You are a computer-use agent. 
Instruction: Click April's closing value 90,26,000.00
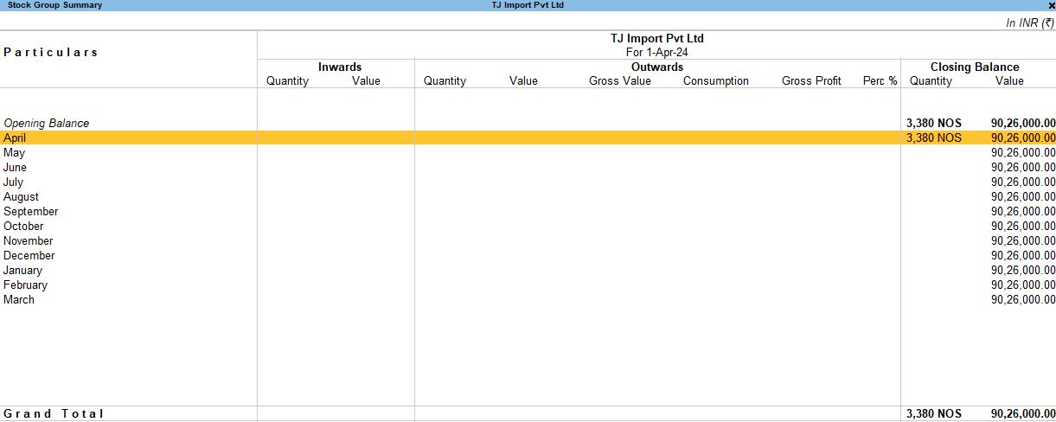point(1023,137)
